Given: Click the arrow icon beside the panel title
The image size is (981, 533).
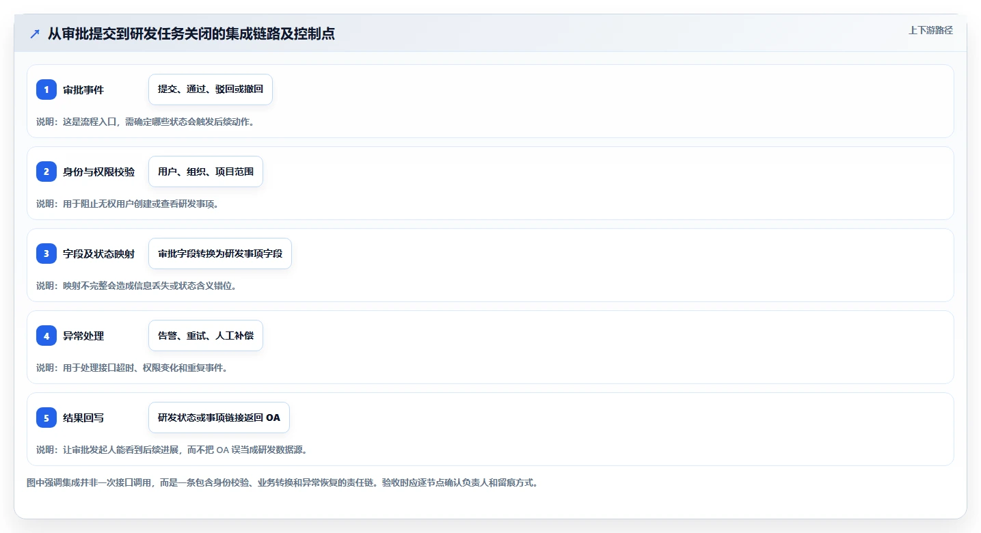Looking at the screenshot, I should click(35, 33).
